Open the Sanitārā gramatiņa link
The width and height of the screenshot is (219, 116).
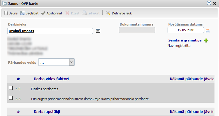(185, 40)
